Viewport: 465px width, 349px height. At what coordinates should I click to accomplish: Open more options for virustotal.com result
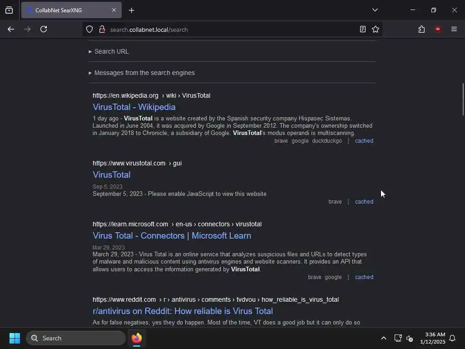point(348,202)
